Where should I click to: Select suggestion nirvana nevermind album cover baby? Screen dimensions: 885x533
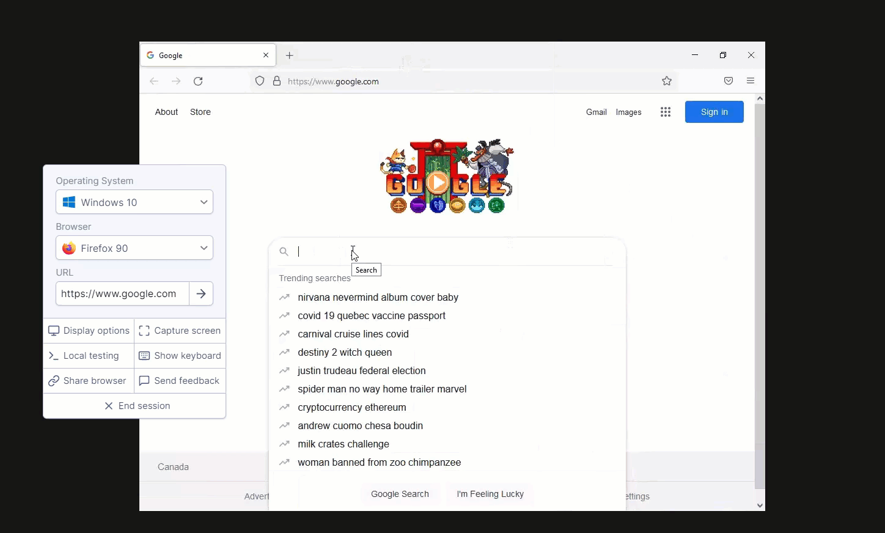pyautogui.click(x=378, y=298)
